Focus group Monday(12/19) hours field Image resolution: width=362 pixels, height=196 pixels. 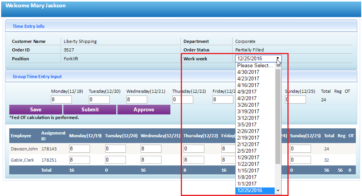tap(61, 100)
